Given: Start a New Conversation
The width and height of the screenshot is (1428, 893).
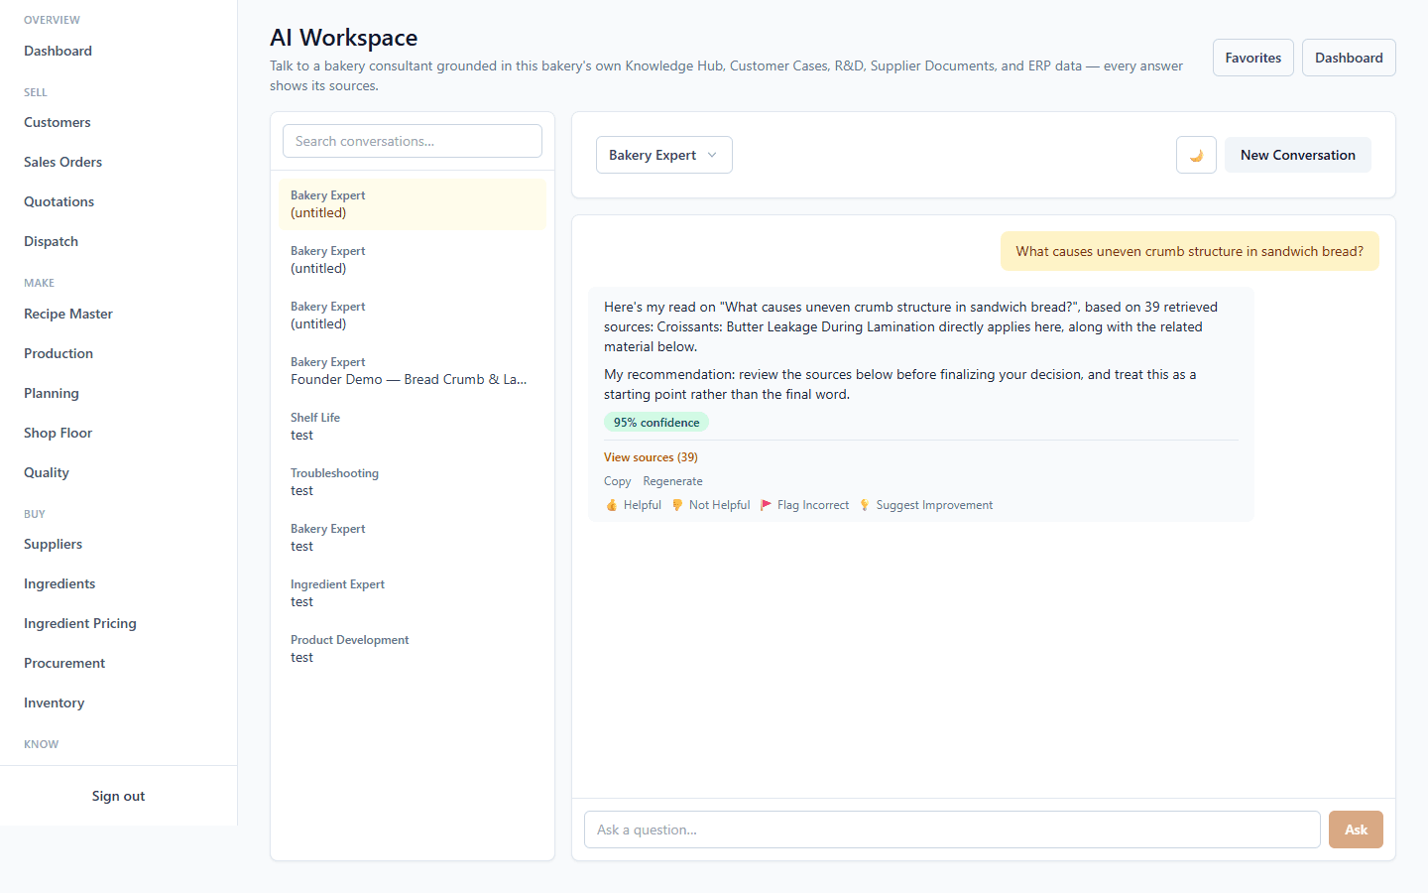Looking at the screenshot, I should (x=1297, y=155).
